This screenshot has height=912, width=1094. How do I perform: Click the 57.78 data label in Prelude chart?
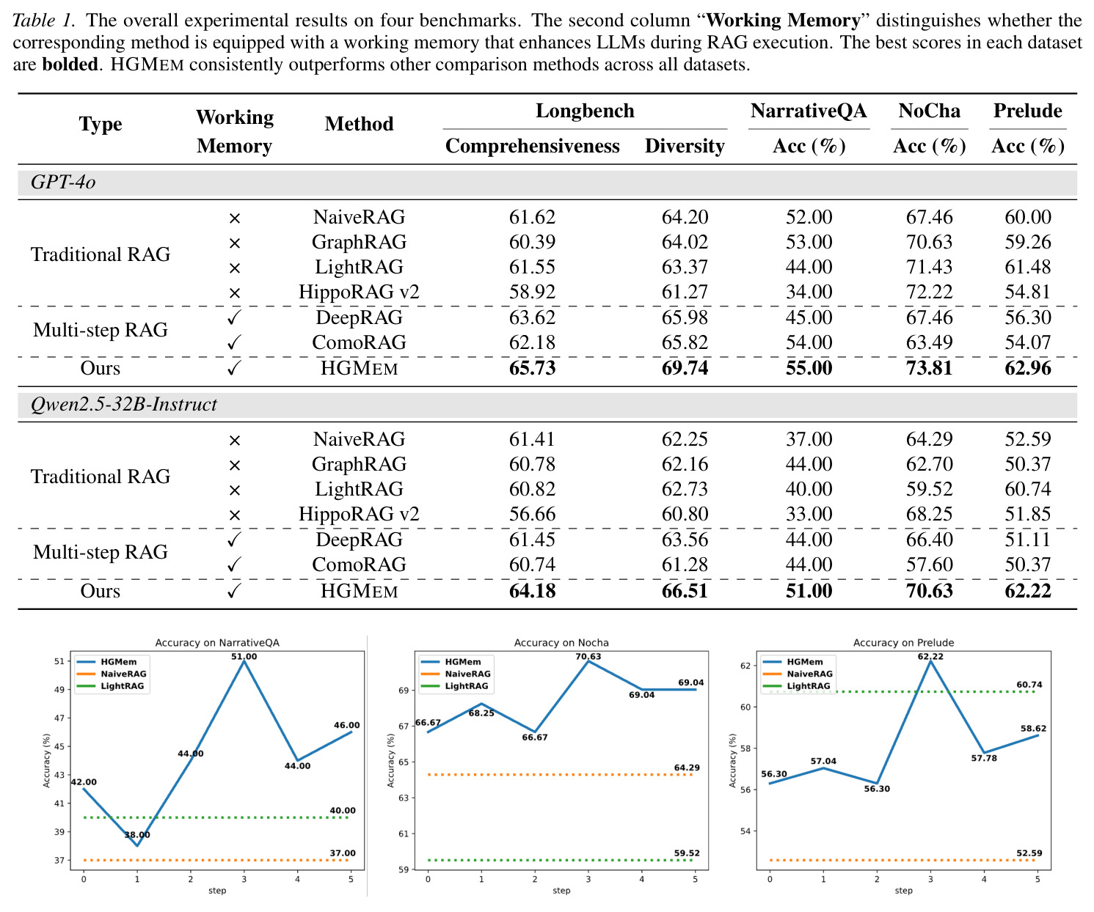point(984,758)
